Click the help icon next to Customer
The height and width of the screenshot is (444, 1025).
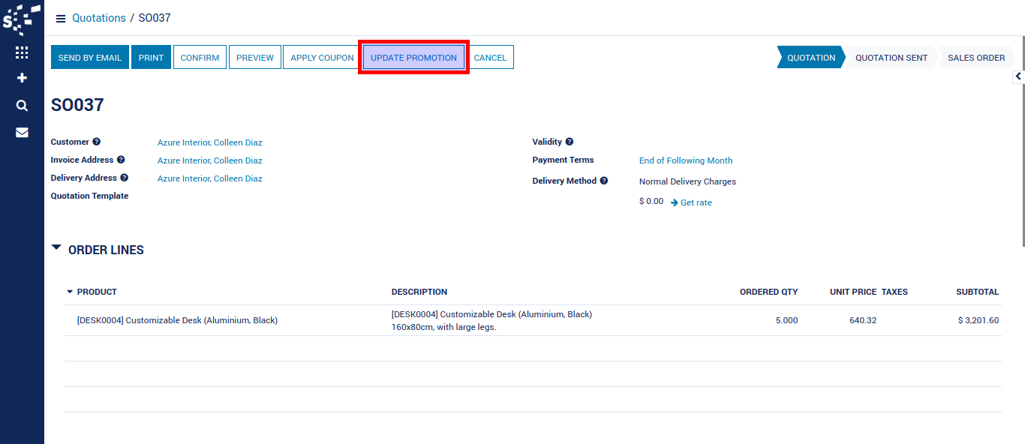pyautogui.click(x=97, y=142)
